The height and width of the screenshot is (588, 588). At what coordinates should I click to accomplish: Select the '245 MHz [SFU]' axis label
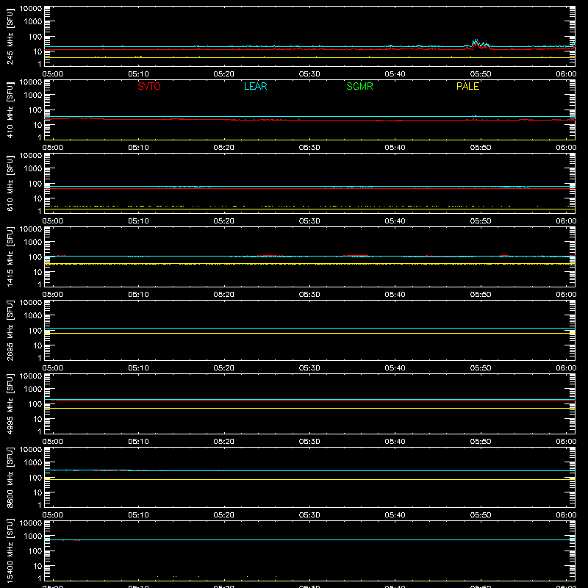(10, 36)
